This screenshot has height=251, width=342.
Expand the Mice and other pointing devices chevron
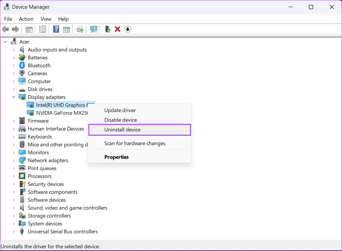click(x=14, y=144)
